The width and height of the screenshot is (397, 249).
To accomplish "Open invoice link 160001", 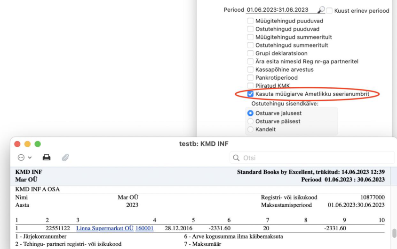I will pyautogui.click(x=144, y=228).
